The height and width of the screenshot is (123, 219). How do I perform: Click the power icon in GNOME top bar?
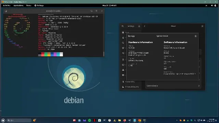(x=215, y=5)
